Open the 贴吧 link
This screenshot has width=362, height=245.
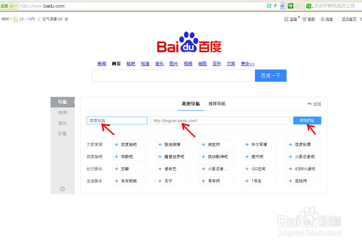click(x=131, y=64)
